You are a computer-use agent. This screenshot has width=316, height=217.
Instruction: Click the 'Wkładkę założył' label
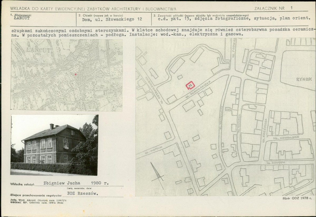(22, 184)
